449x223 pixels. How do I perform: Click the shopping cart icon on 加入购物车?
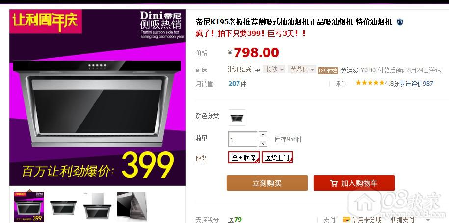pos(334,183)
